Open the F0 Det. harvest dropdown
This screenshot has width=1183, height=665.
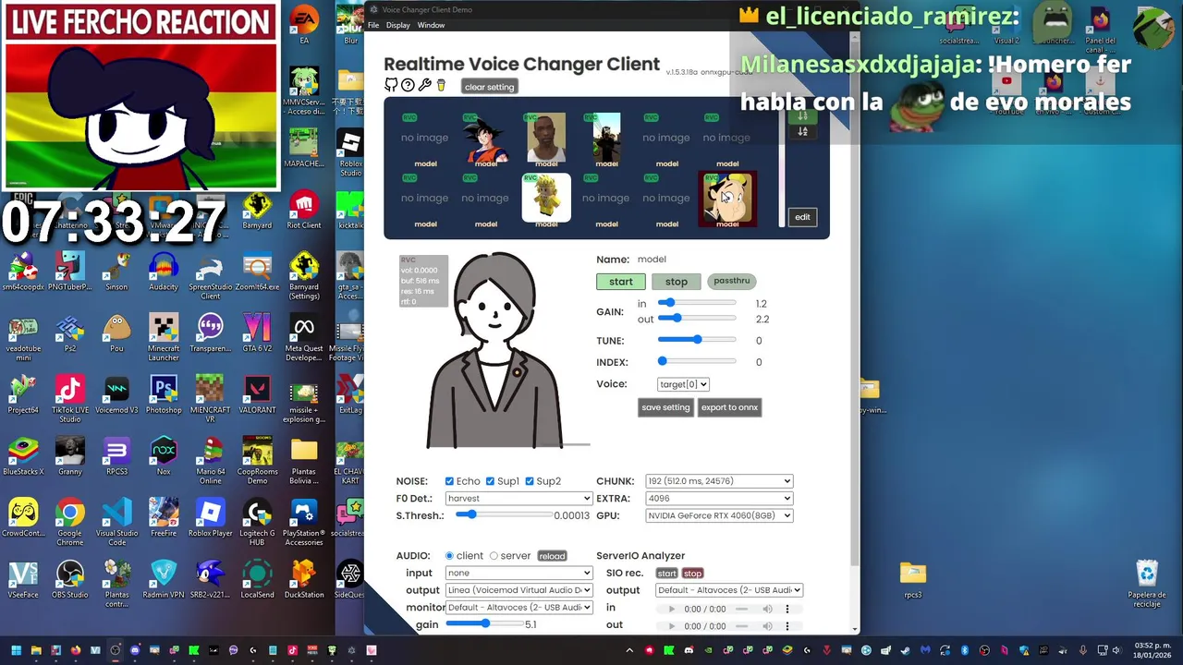[518, 498]
